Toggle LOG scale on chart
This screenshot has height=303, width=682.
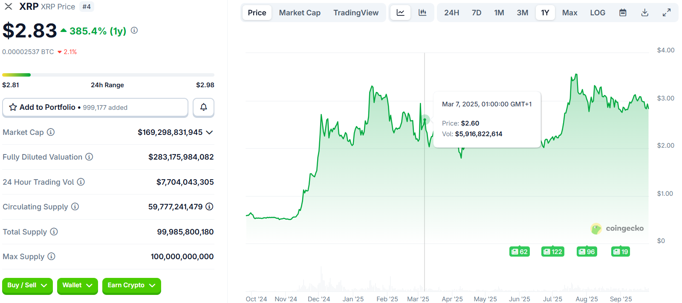click(598, 13)
